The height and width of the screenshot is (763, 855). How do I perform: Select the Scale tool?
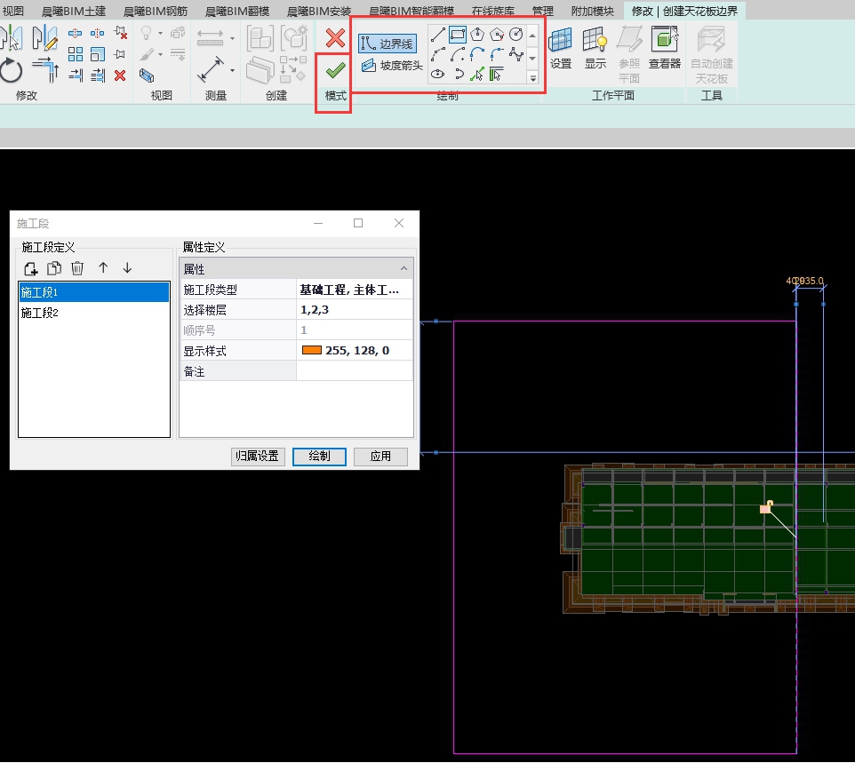[x=98, y=54]
